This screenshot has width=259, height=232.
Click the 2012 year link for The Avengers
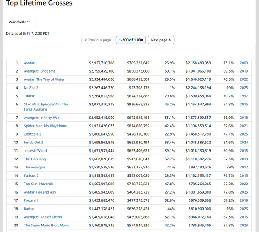click(244, 167)
